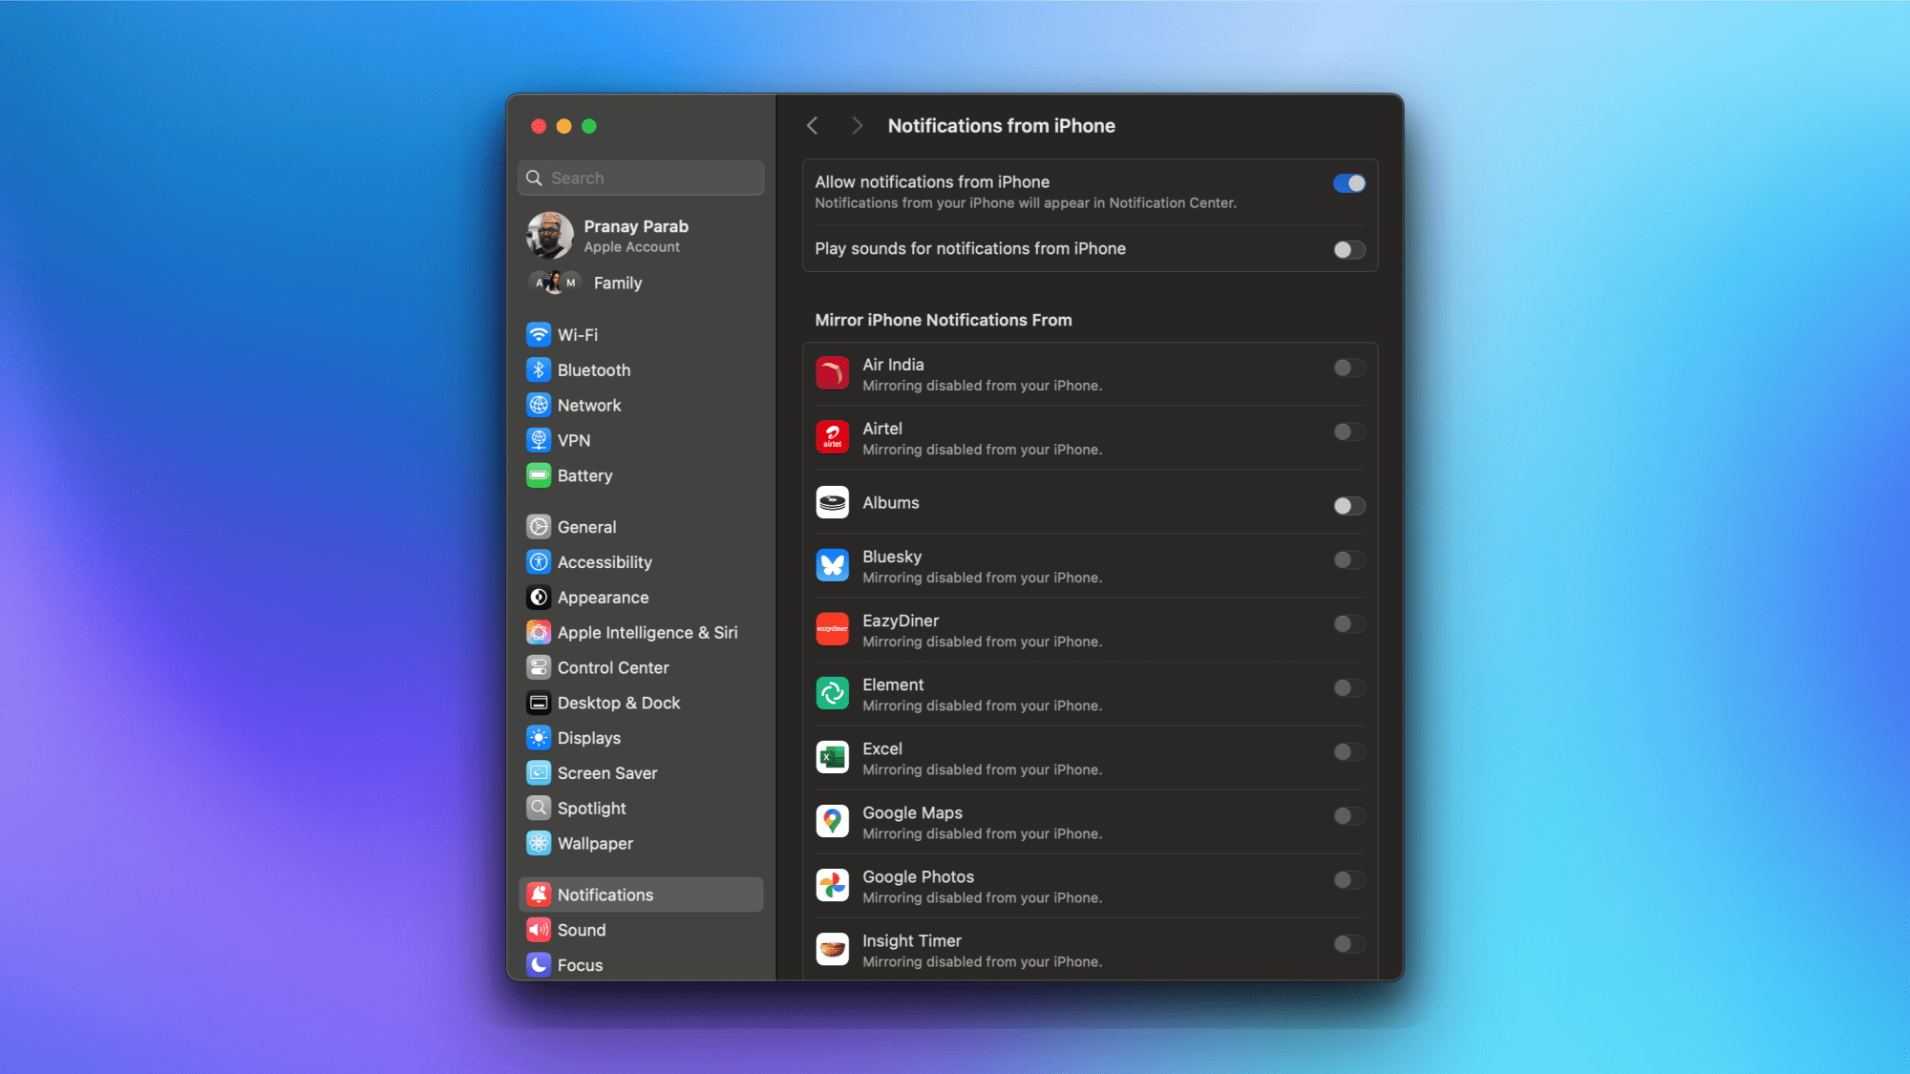The width and height of the screenshot is (1910, 1074).
Task: Toggle Albums notification mirroring on
Action: pos(1348,506)
